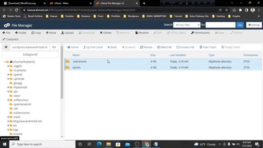Go to Home in the file pane
263x148 pixels.
(x=73, y=47)
